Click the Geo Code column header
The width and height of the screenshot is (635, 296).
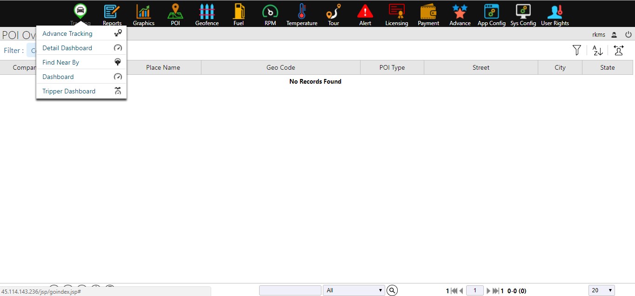click(x=281, y=67)
